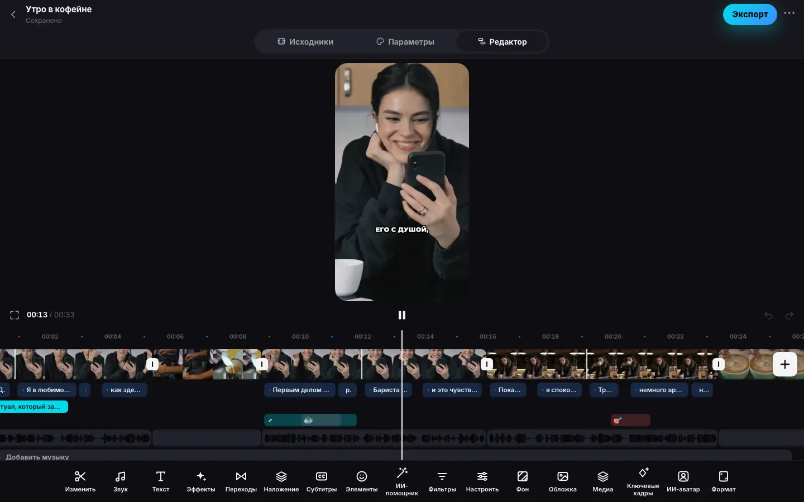This screenshot has height=502, width=804.
Task: Click the 00:16 mark on timeline ruler
Action: pos(488,336)
